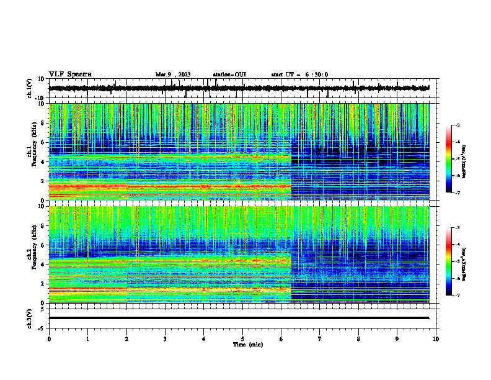Image resolution: width=491 pixels, height=380 pixels.
Task: Click time axis tick label "2"
Action: coord(126,339)
